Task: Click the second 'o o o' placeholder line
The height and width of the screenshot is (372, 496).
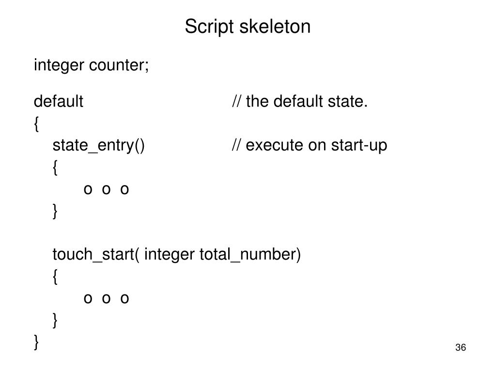Action: tap(106, 298)
